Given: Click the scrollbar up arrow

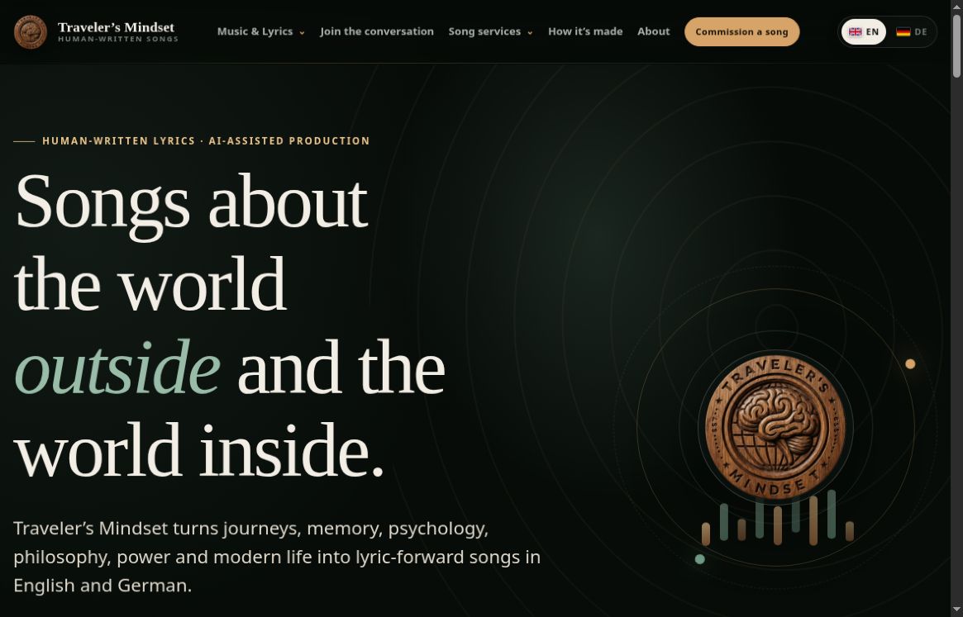Looking at the screenshot, I should (x=956, y=6).
